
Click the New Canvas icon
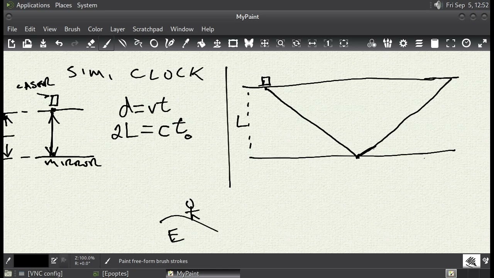click(12, 44)
